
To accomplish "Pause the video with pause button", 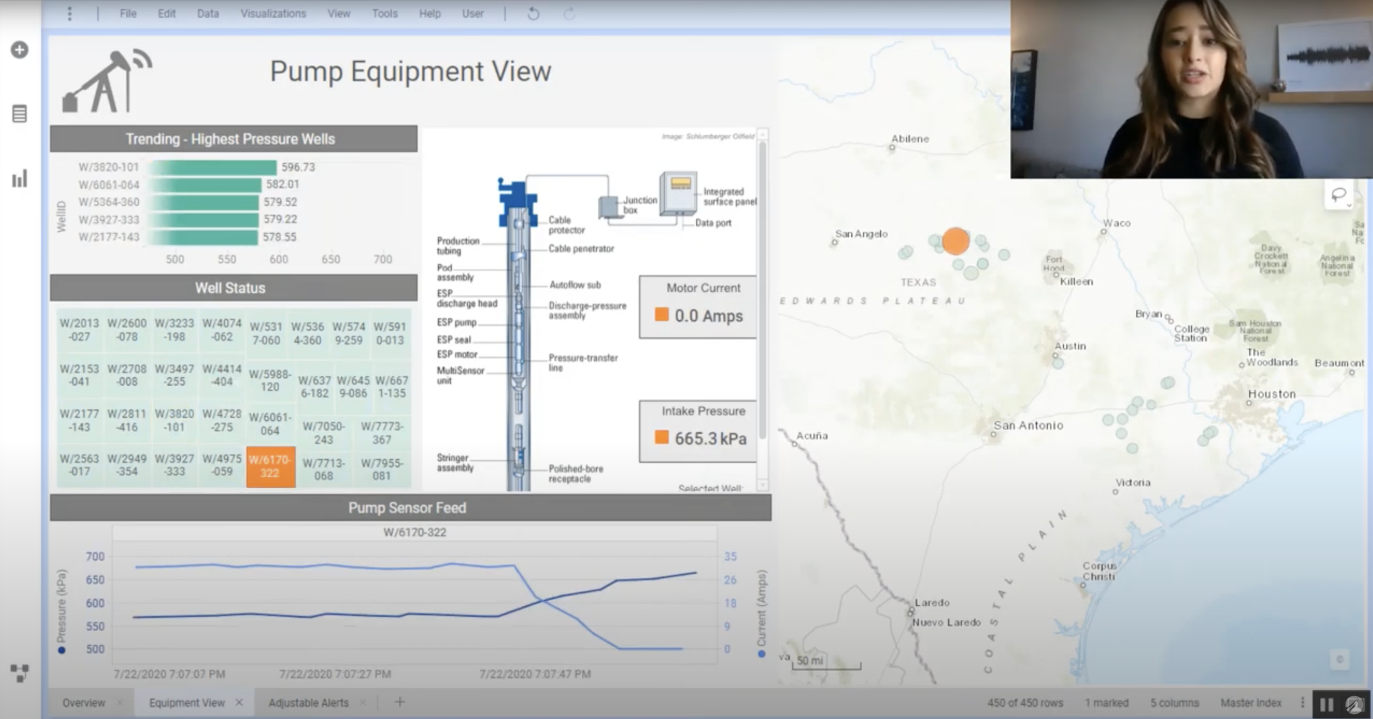I will coord(1326,705).
